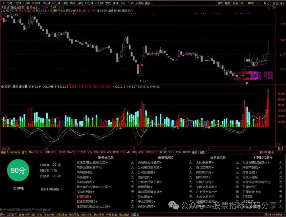Click the window layout icon at top-left
286x217 pixels.
[3, 3]
